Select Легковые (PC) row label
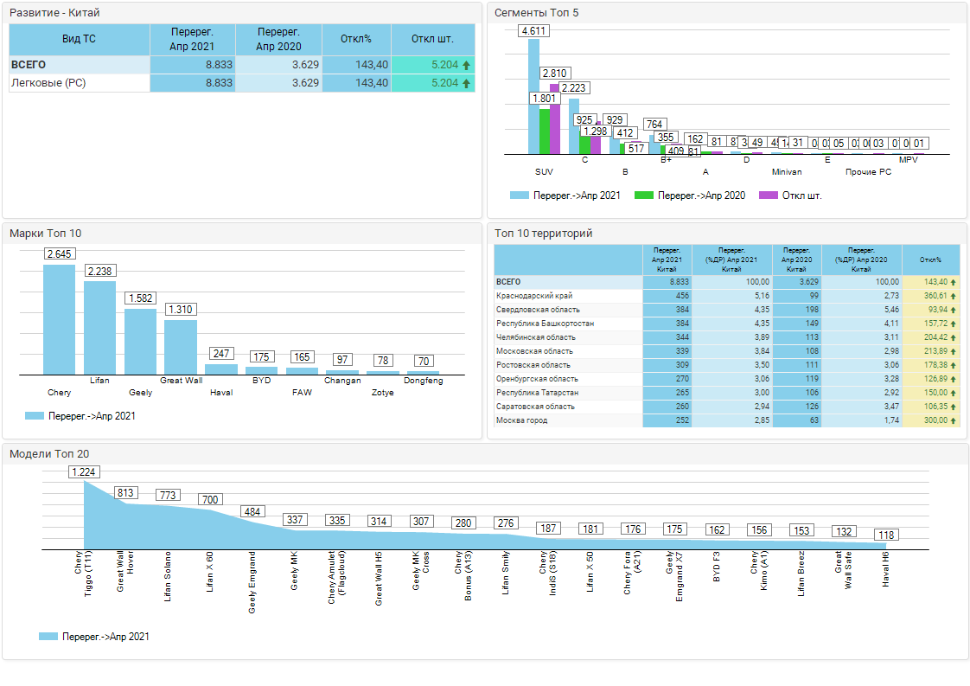This screenshot has height=686, width=970. pyautogui.click(x=48, y=83)
